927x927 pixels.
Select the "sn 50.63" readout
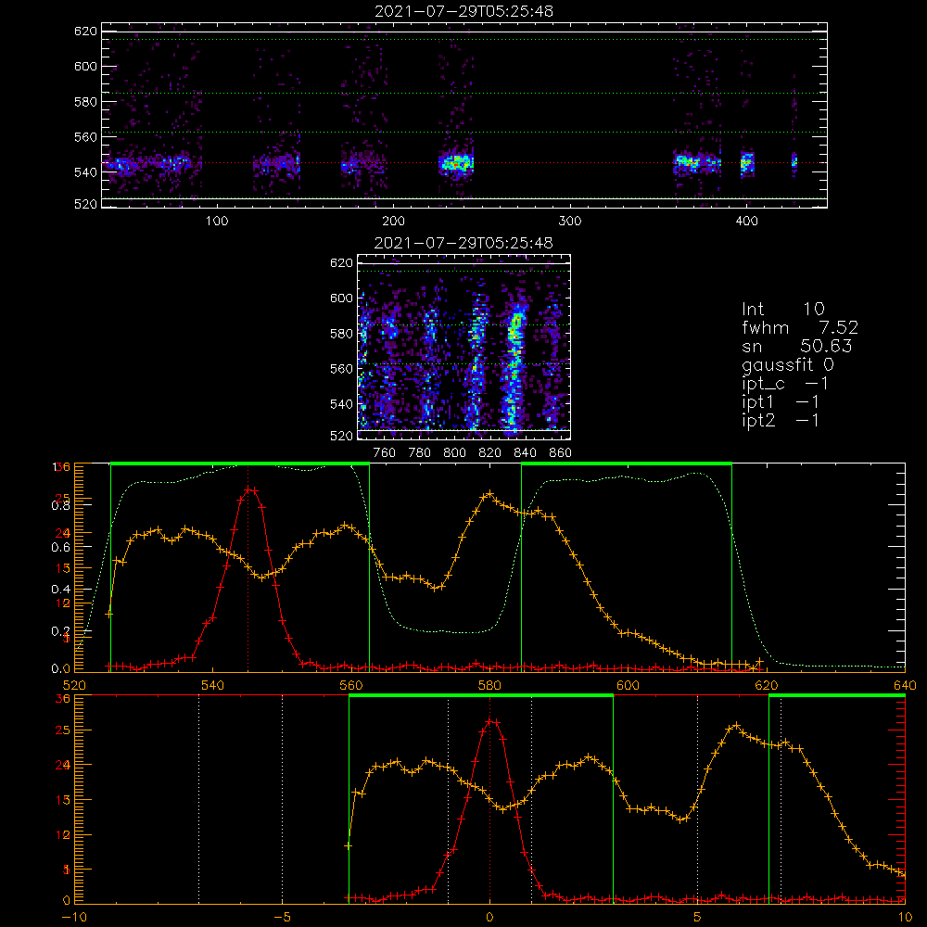(797, 346)
